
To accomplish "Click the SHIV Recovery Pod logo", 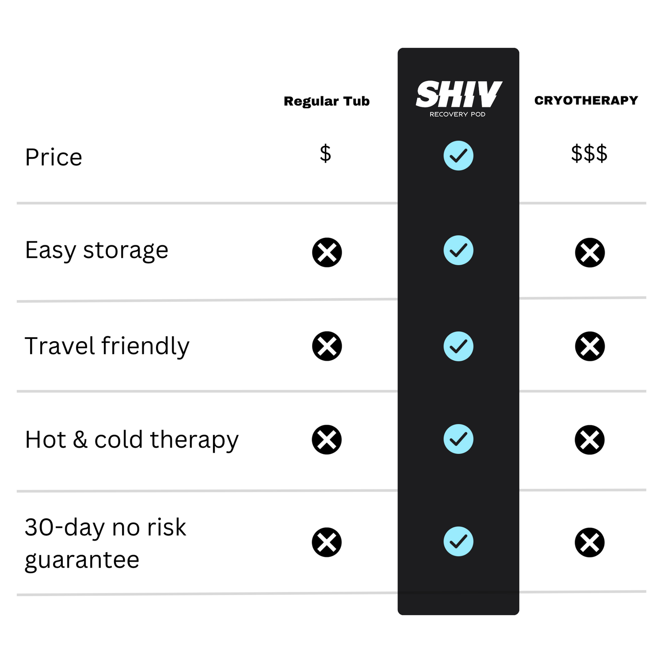I will point(458,98).
